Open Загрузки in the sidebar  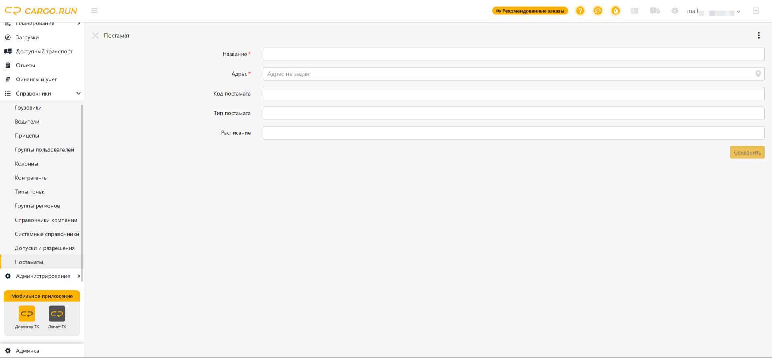(x=27, y=37)
